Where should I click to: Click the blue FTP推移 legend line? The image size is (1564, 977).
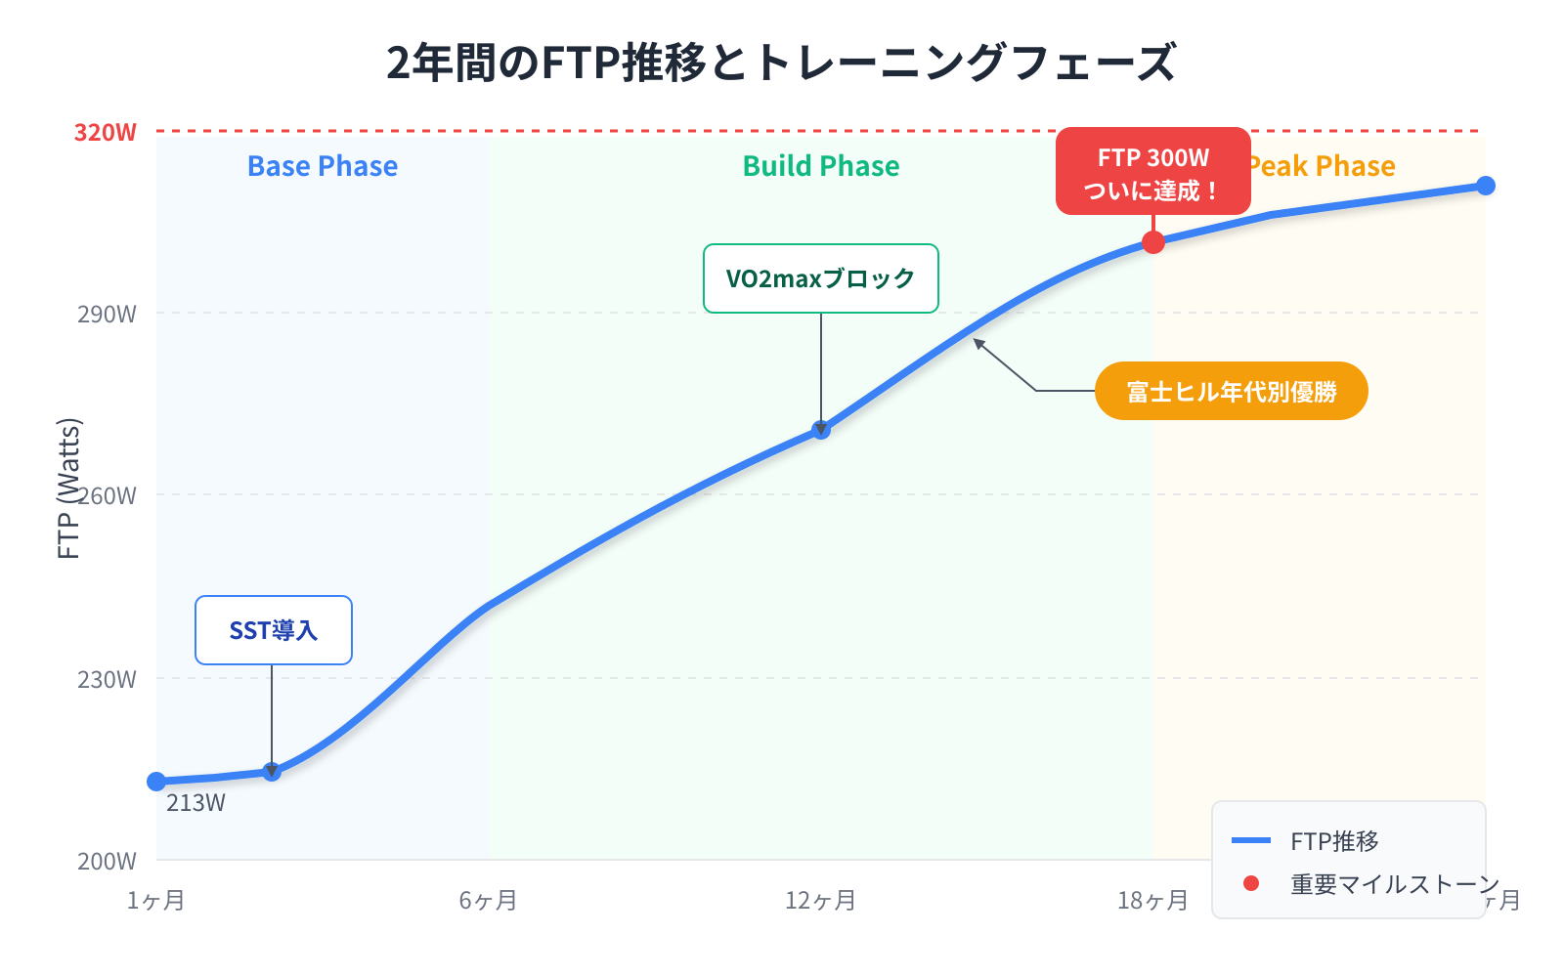[x=1250, y=840]
